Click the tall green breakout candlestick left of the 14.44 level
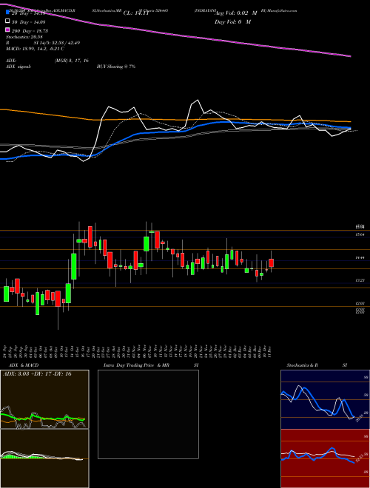 tap(74, 266)
